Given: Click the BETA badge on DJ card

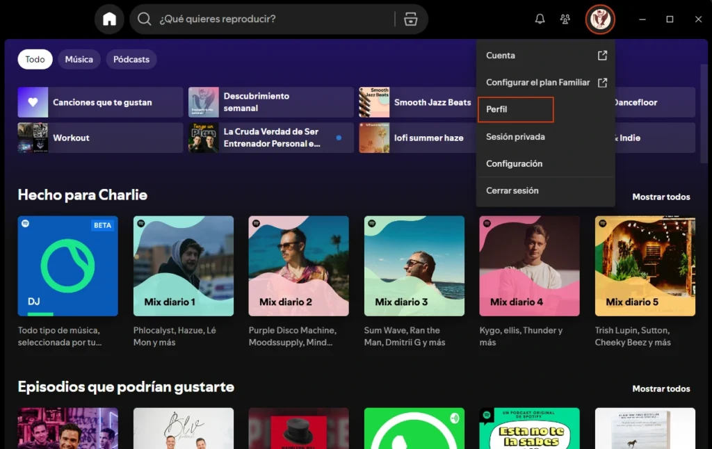Looking at the screenshot, I should pos(102,225).
